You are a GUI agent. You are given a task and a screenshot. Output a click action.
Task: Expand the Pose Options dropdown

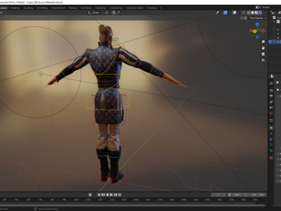258,18
